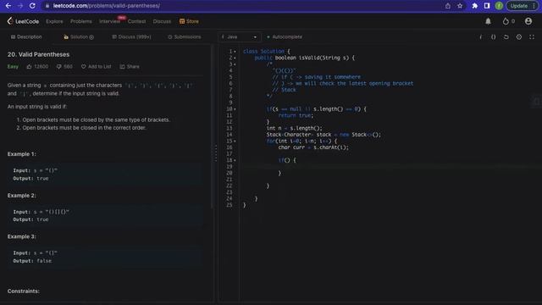Reset code to default with the revert icon

pos(506,37)
